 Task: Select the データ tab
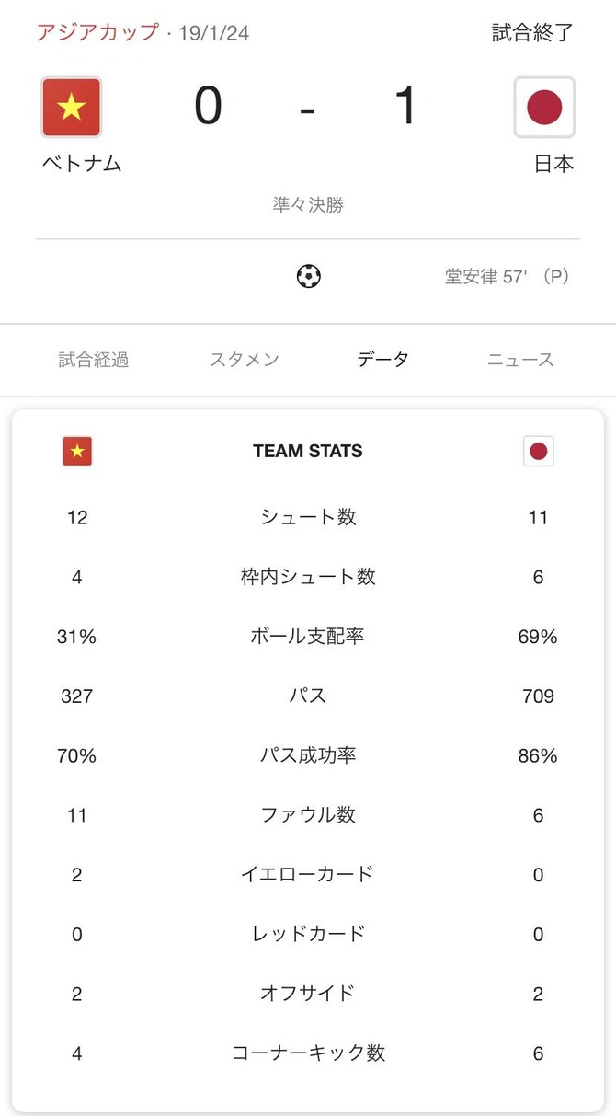coord(383,360)
